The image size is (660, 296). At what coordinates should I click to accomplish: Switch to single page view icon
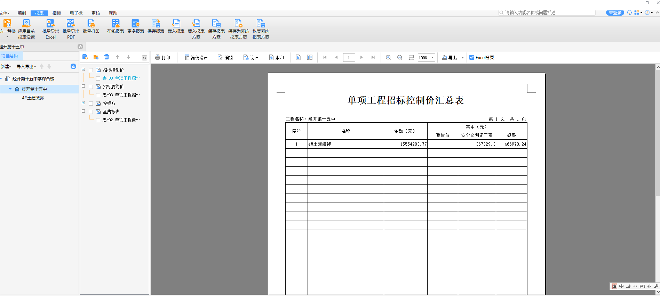[298, 57]
